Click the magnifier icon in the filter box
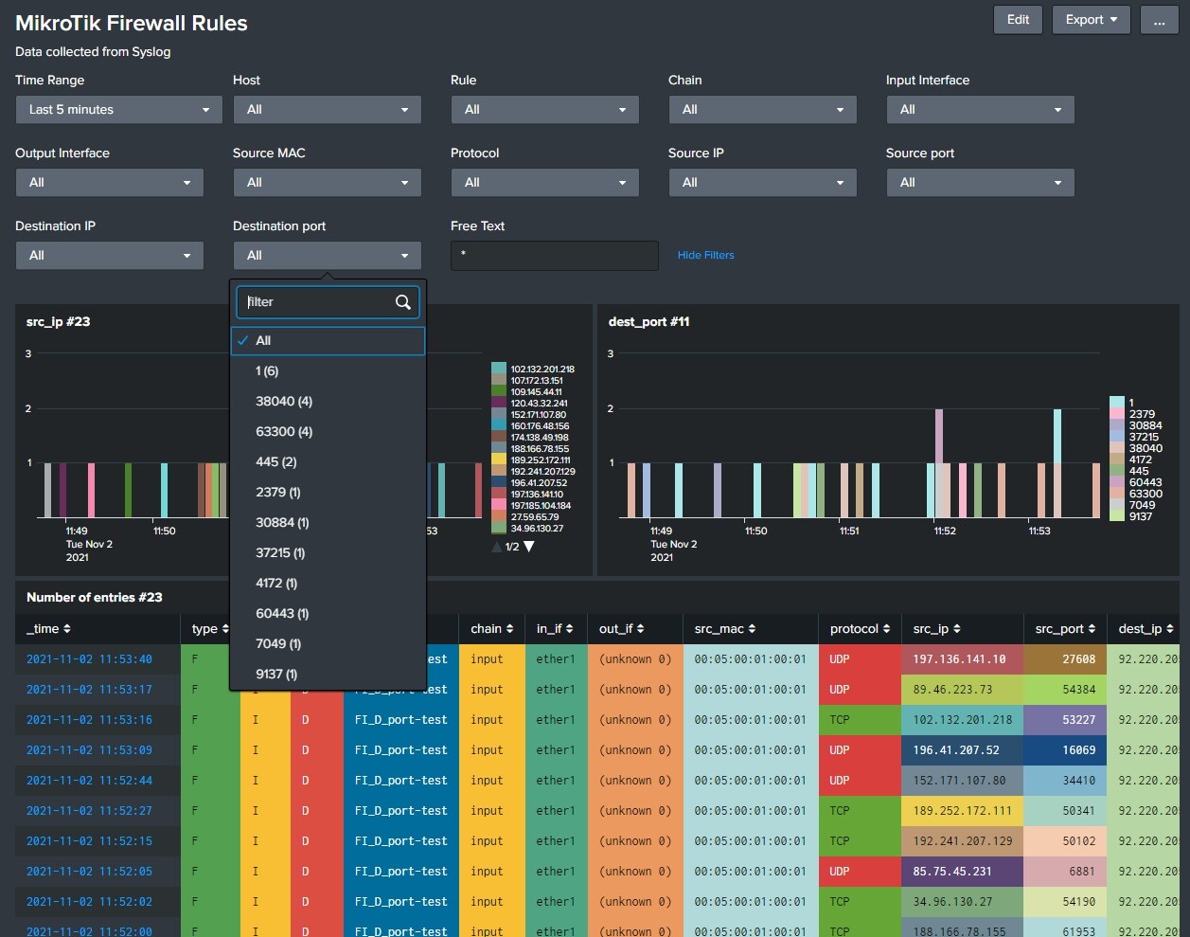Image resolution: width=1190 pixels, height=937 pixels. tap(403, 302)
